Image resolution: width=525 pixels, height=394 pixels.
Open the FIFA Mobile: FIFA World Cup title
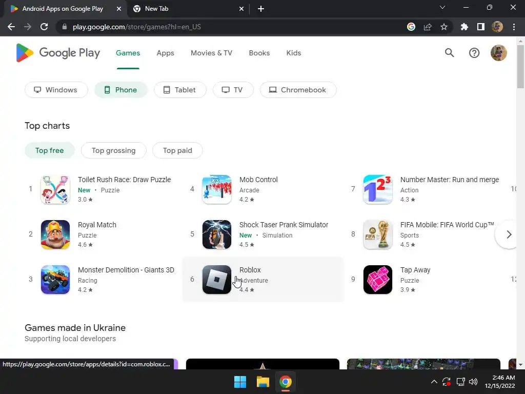447,225
